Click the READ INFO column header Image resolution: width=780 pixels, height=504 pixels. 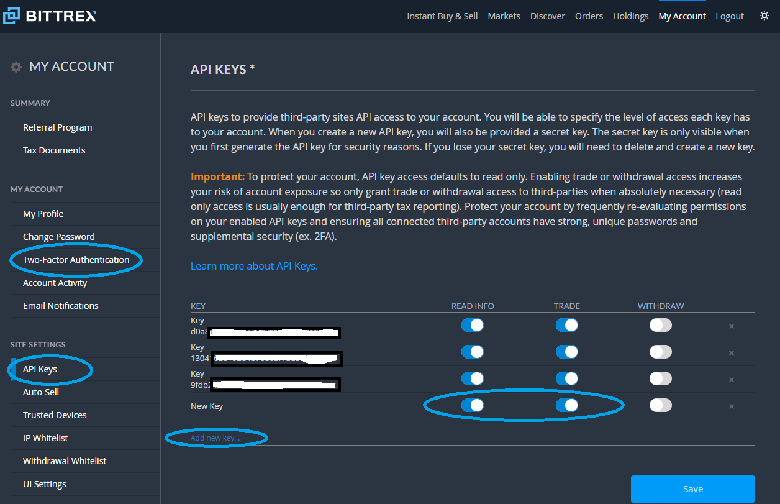click(x=473, y=306)
